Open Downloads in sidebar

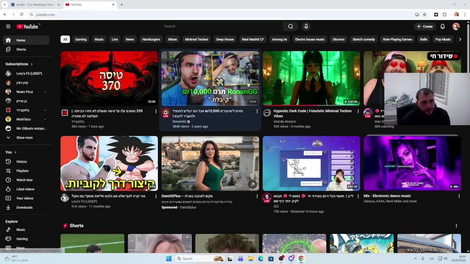tap(26, 208)
